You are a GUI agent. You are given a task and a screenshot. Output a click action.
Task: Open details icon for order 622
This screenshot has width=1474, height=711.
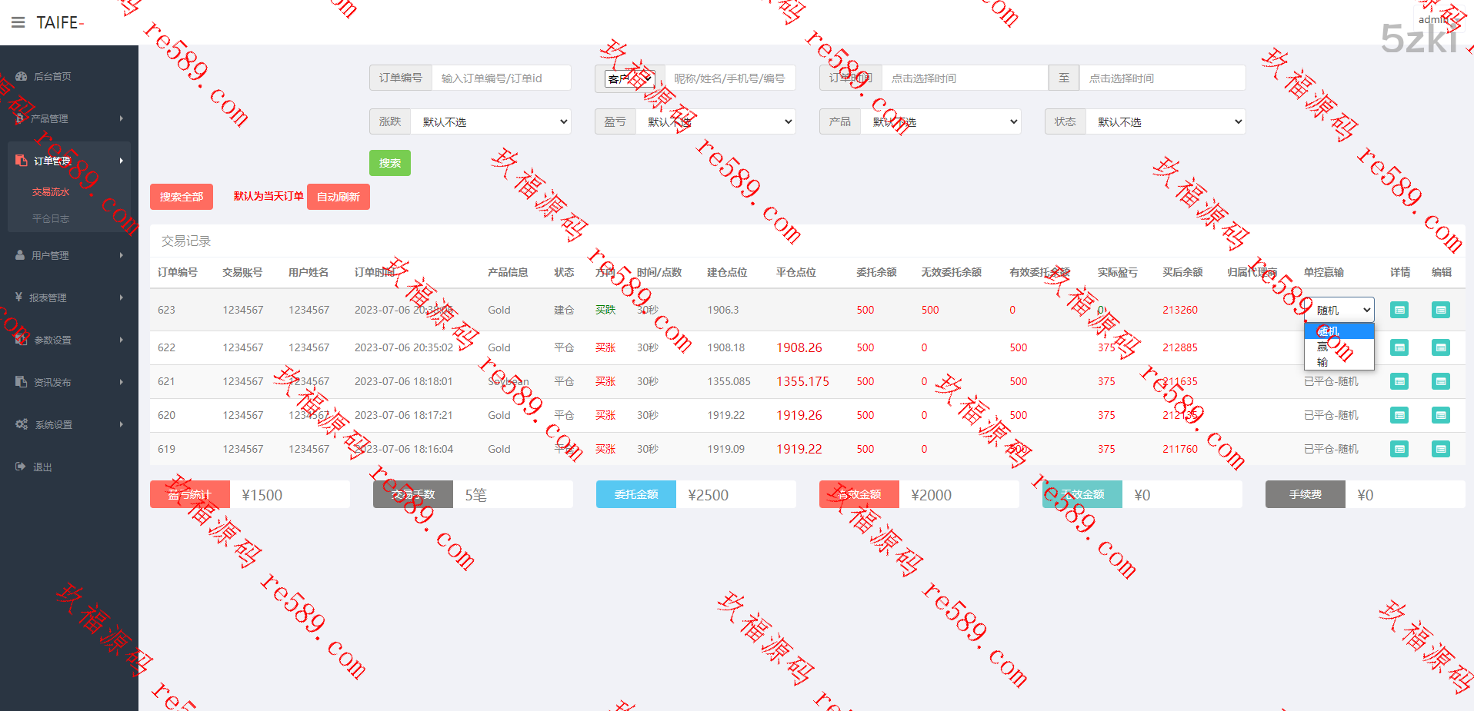click(1399, 347)
